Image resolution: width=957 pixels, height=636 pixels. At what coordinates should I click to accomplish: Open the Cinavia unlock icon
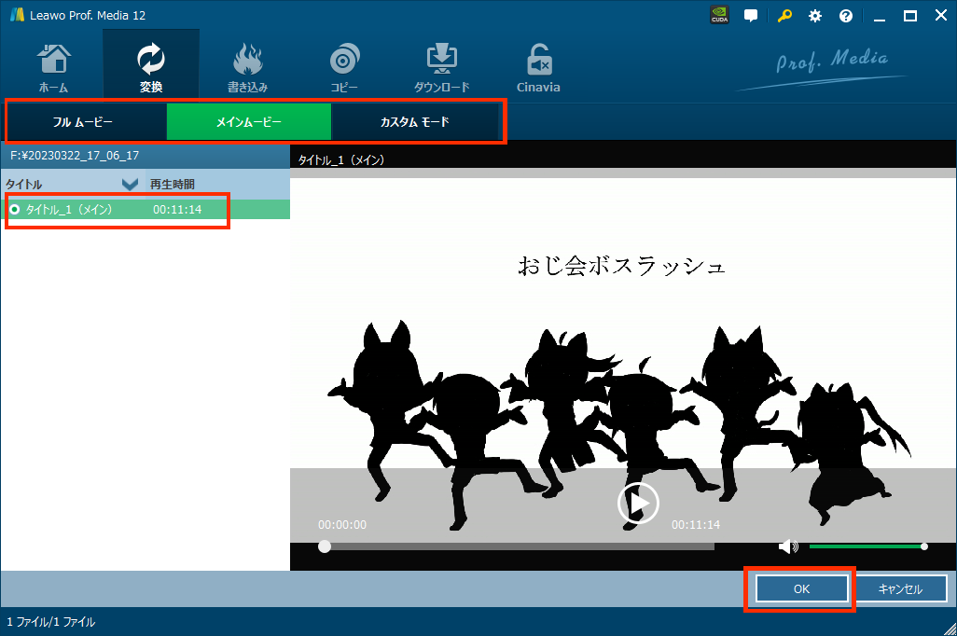[x=538, y=64]
